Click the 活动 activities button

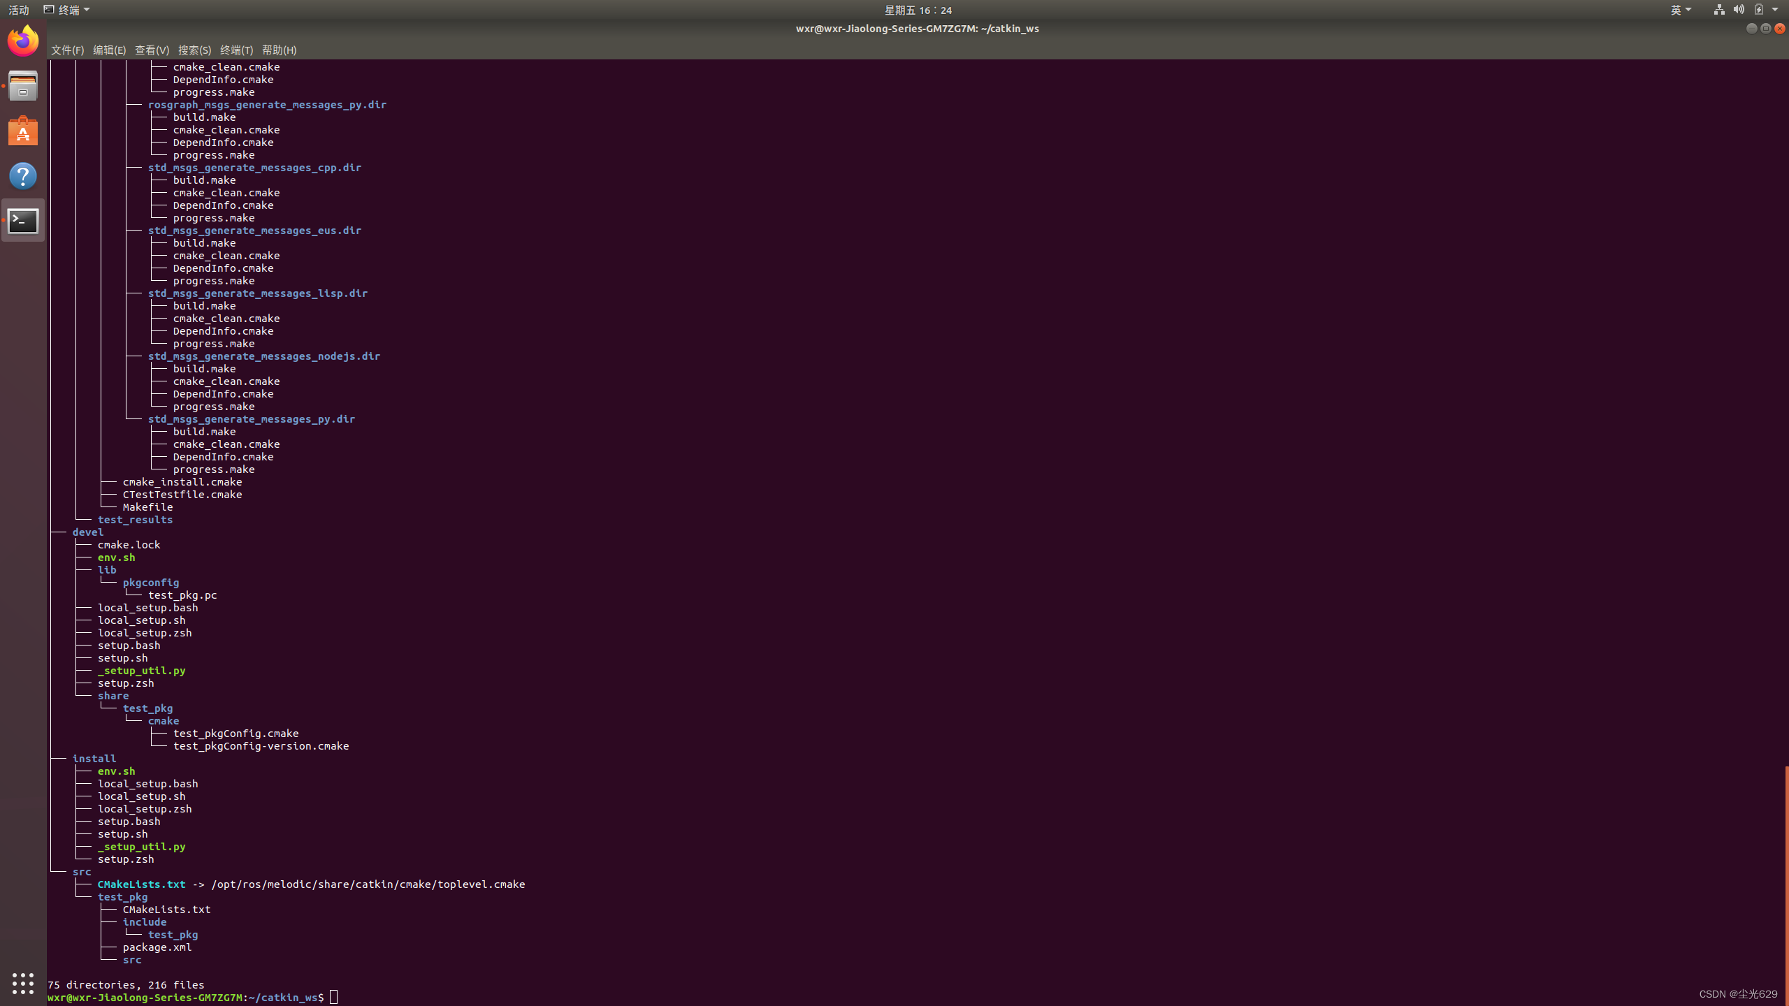[19, 10]
